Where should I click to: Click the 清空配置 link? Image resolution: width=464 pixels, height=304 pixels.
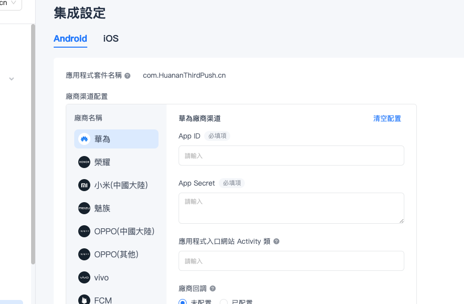pyautogui.click(x=387, y=118)
